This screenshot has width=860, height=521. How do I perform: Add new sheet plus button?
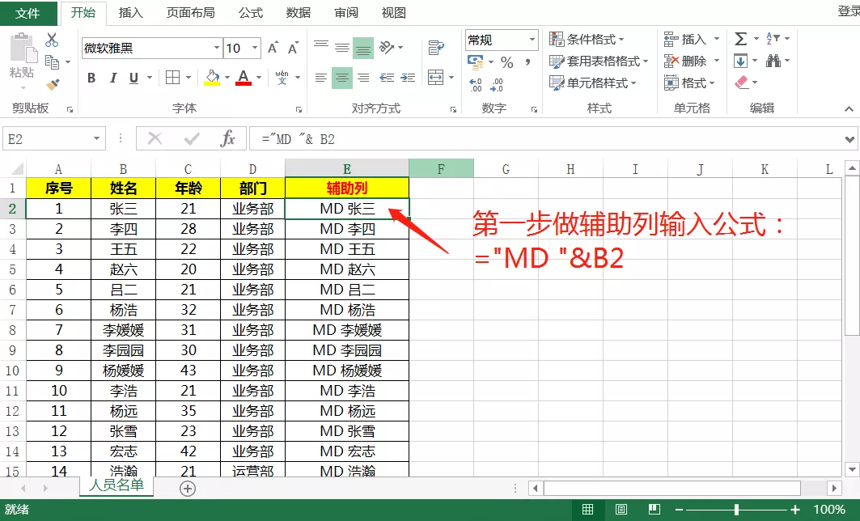(188, 488)
